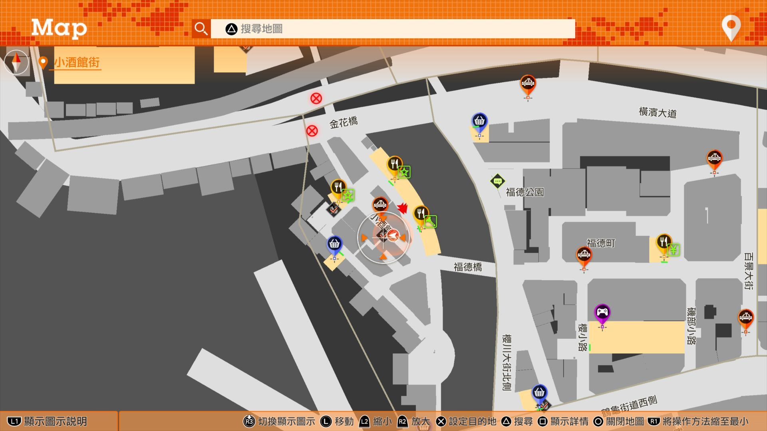The image size is (767, 431).
Task: Click the L 移動 control hint
Action: [337, 421]
